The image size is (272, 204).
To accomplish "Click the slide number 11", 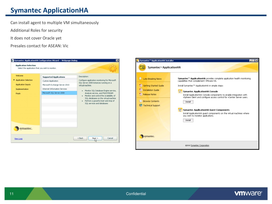I will click(12, 194).
